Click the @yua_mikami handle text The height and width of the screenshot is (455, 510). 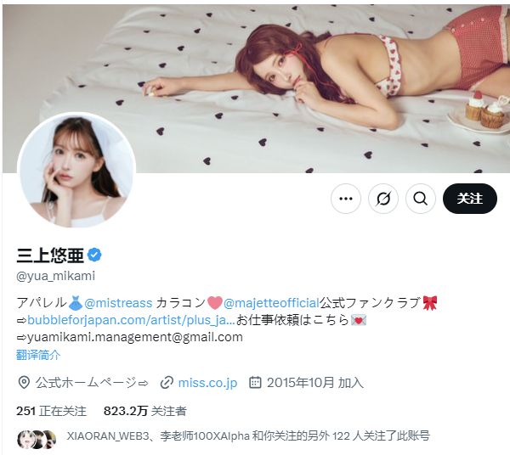coord(55,276)
